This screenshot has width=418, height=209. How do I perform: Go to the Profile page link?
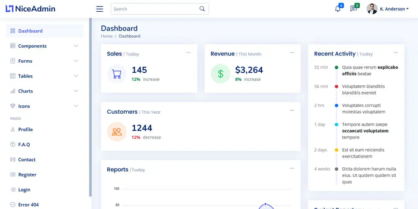click(44, 130)
